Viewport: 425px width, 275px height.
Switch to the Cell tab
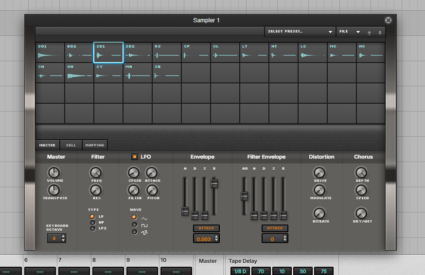[x=71, y=145]
